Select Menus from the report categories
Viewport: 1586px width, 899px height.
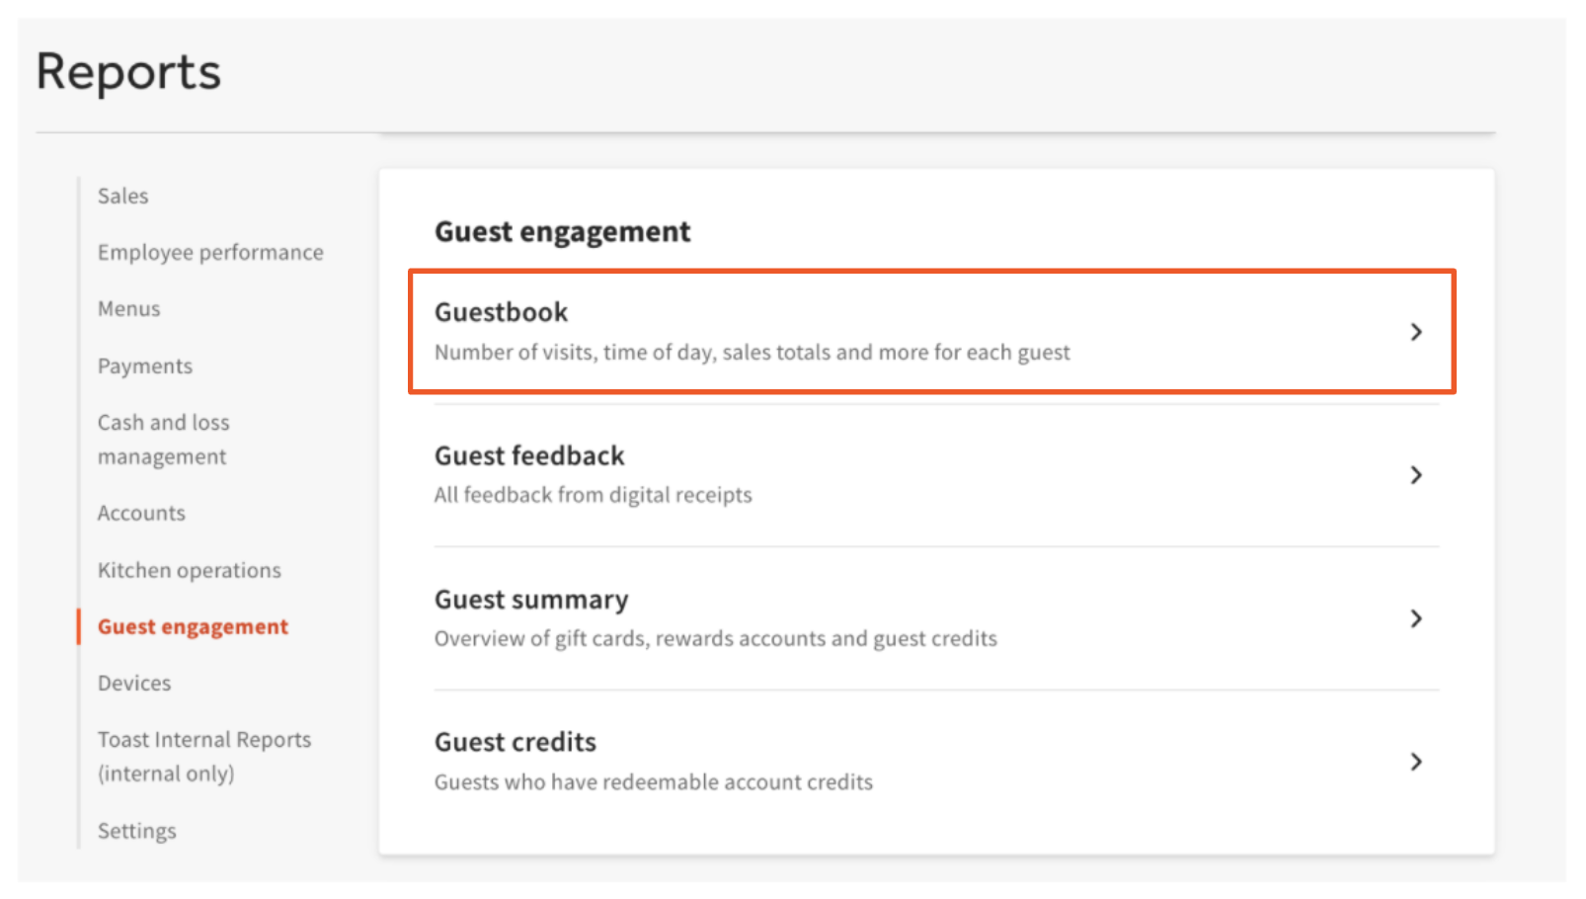click(128, 308)
